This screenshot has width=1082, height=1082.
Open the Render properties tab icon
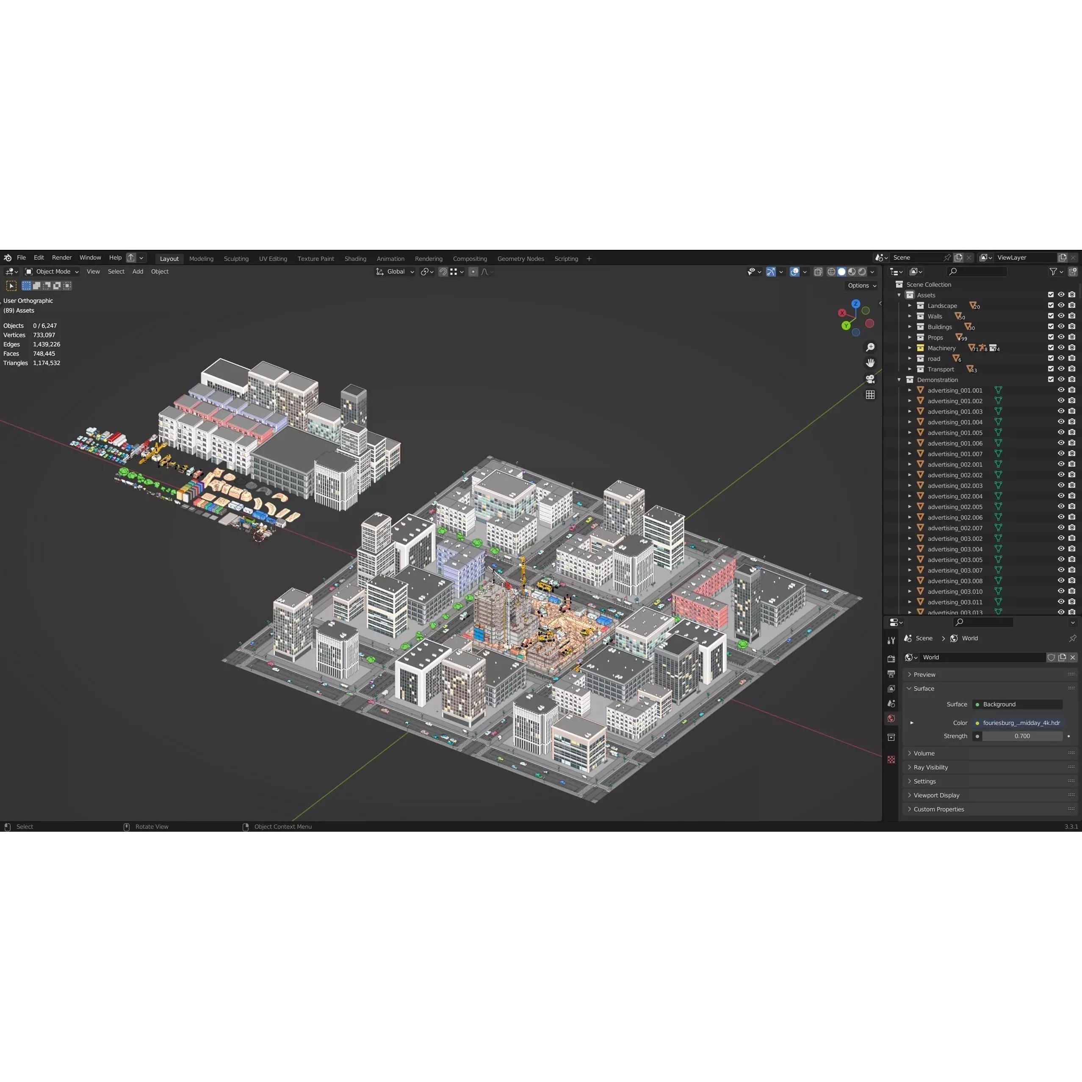pyautogui.click(x=891, y=659)
